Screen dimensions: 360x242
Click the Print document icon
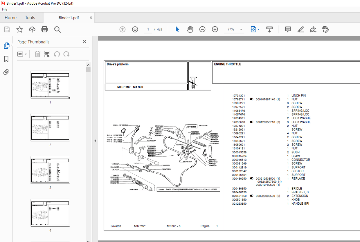coord(44,29)
